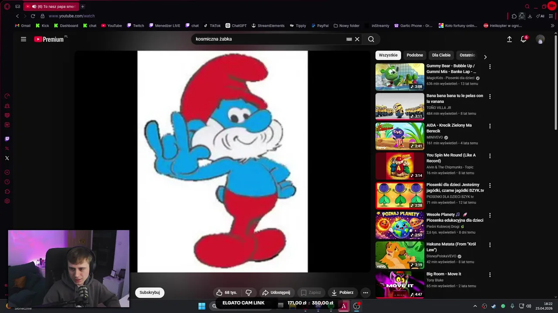Open the StreamElements bookmark
The image size is (558, 313).
pyautogui.click(x=268, y=26)
